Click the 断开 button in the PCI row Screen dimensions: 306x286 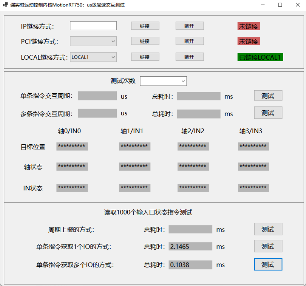(x=190, y=41)
